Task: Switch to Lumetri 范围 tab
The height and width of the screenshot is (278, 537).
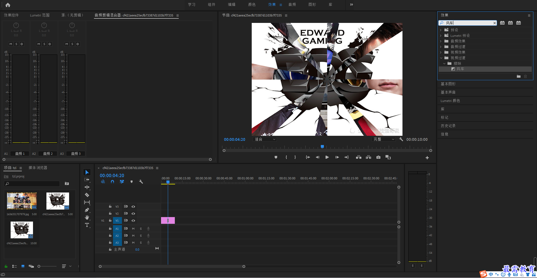Action: [x=40, y=15]
